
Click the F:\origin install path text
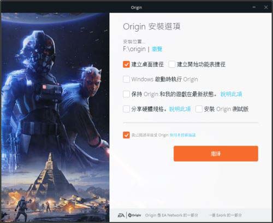click(x=134, y=49)
